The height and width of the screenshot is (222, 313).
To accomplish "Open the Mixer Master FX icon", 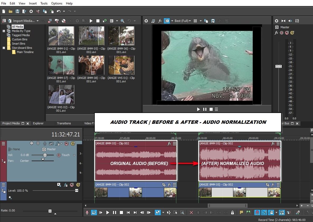I will [x=276, y=33].
